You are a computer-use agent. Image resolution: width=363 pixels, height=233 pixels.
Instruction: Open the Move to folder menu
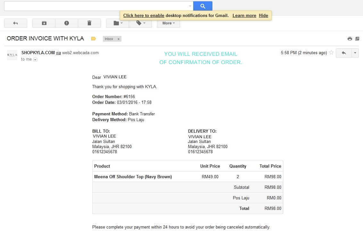tap(118, 23)
